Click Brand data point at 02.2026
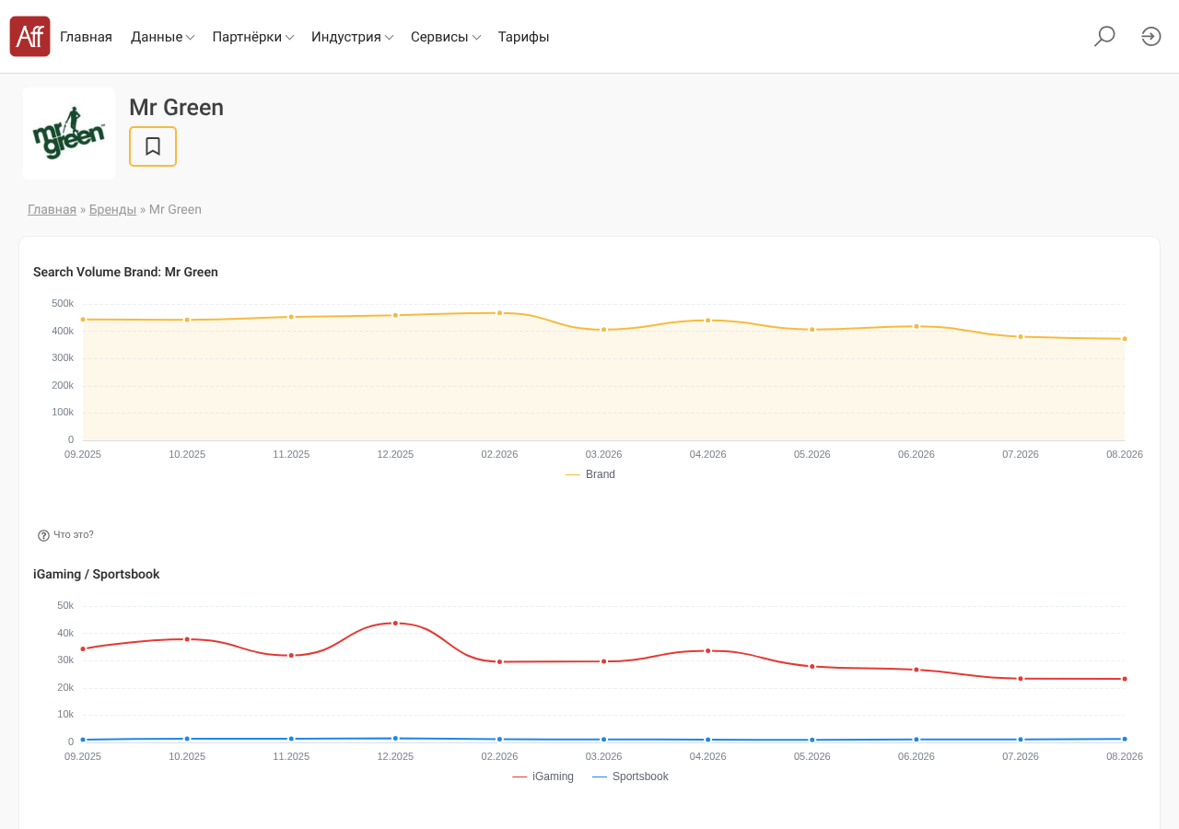This screenshot has height=829, width=1179. point(500,313)
